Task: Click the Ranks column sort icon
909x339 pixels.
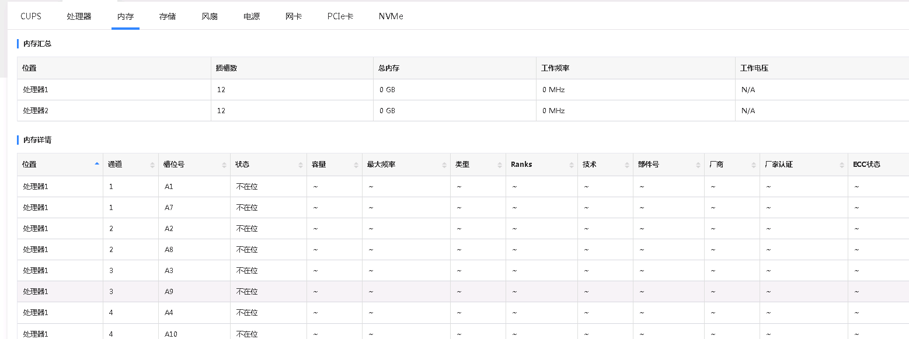Action: pos(572,165)
